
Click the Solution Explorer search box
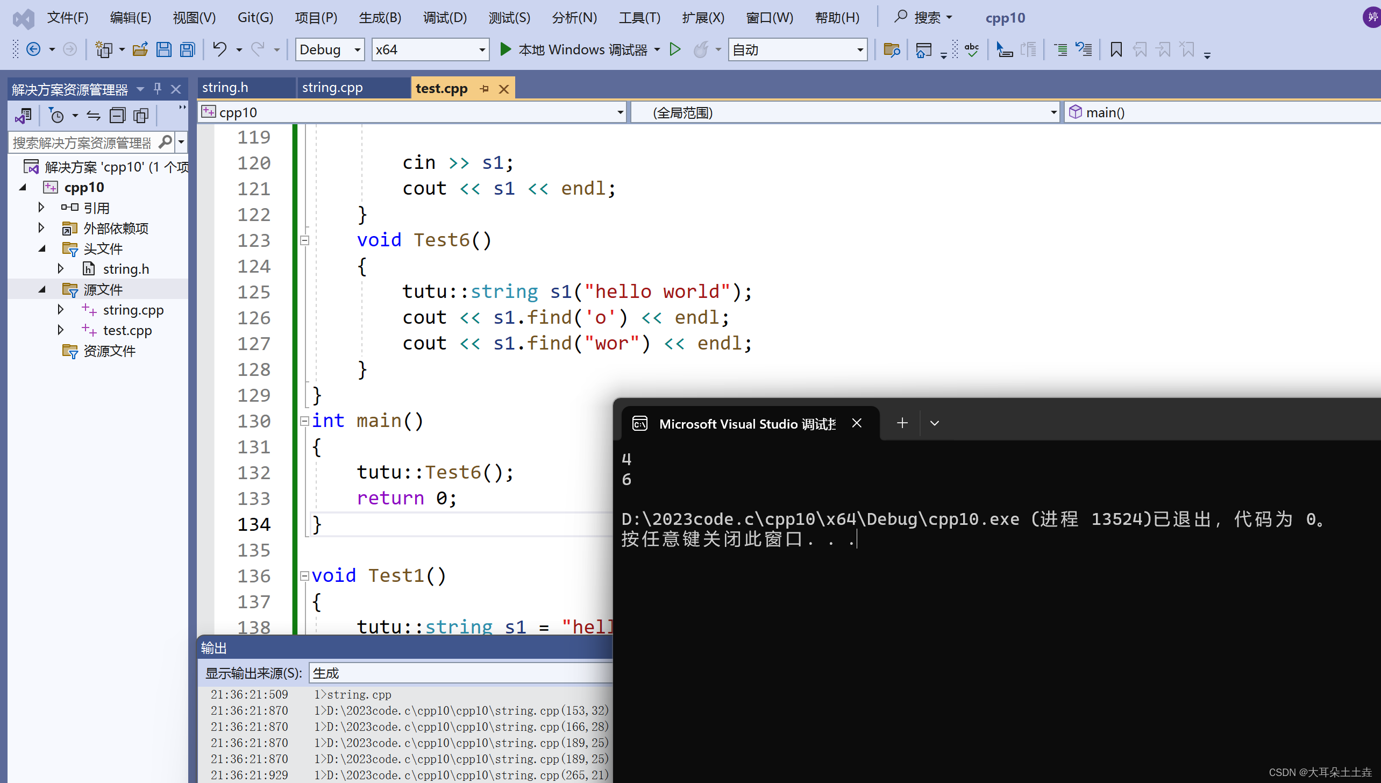tap(82, 143)
